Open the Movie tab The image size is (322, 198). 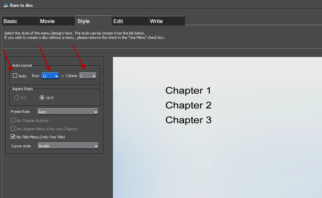click(x=56, y=21)
